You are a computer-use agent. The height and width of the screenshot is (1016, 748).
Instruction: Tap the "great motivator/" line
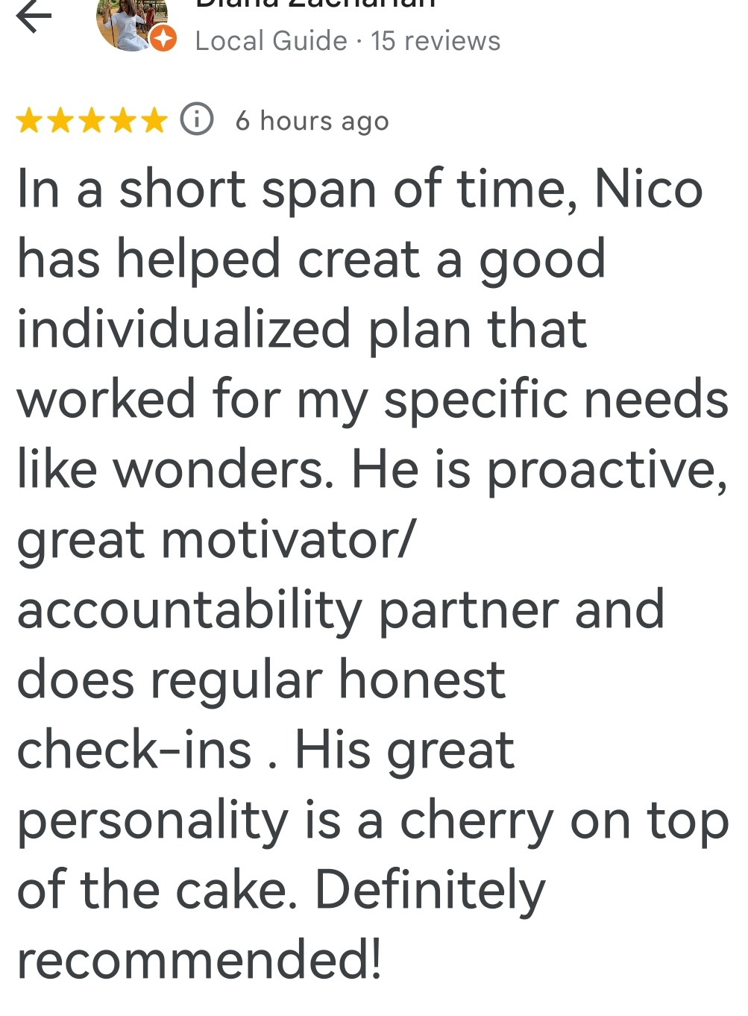(x=215, y=540)
